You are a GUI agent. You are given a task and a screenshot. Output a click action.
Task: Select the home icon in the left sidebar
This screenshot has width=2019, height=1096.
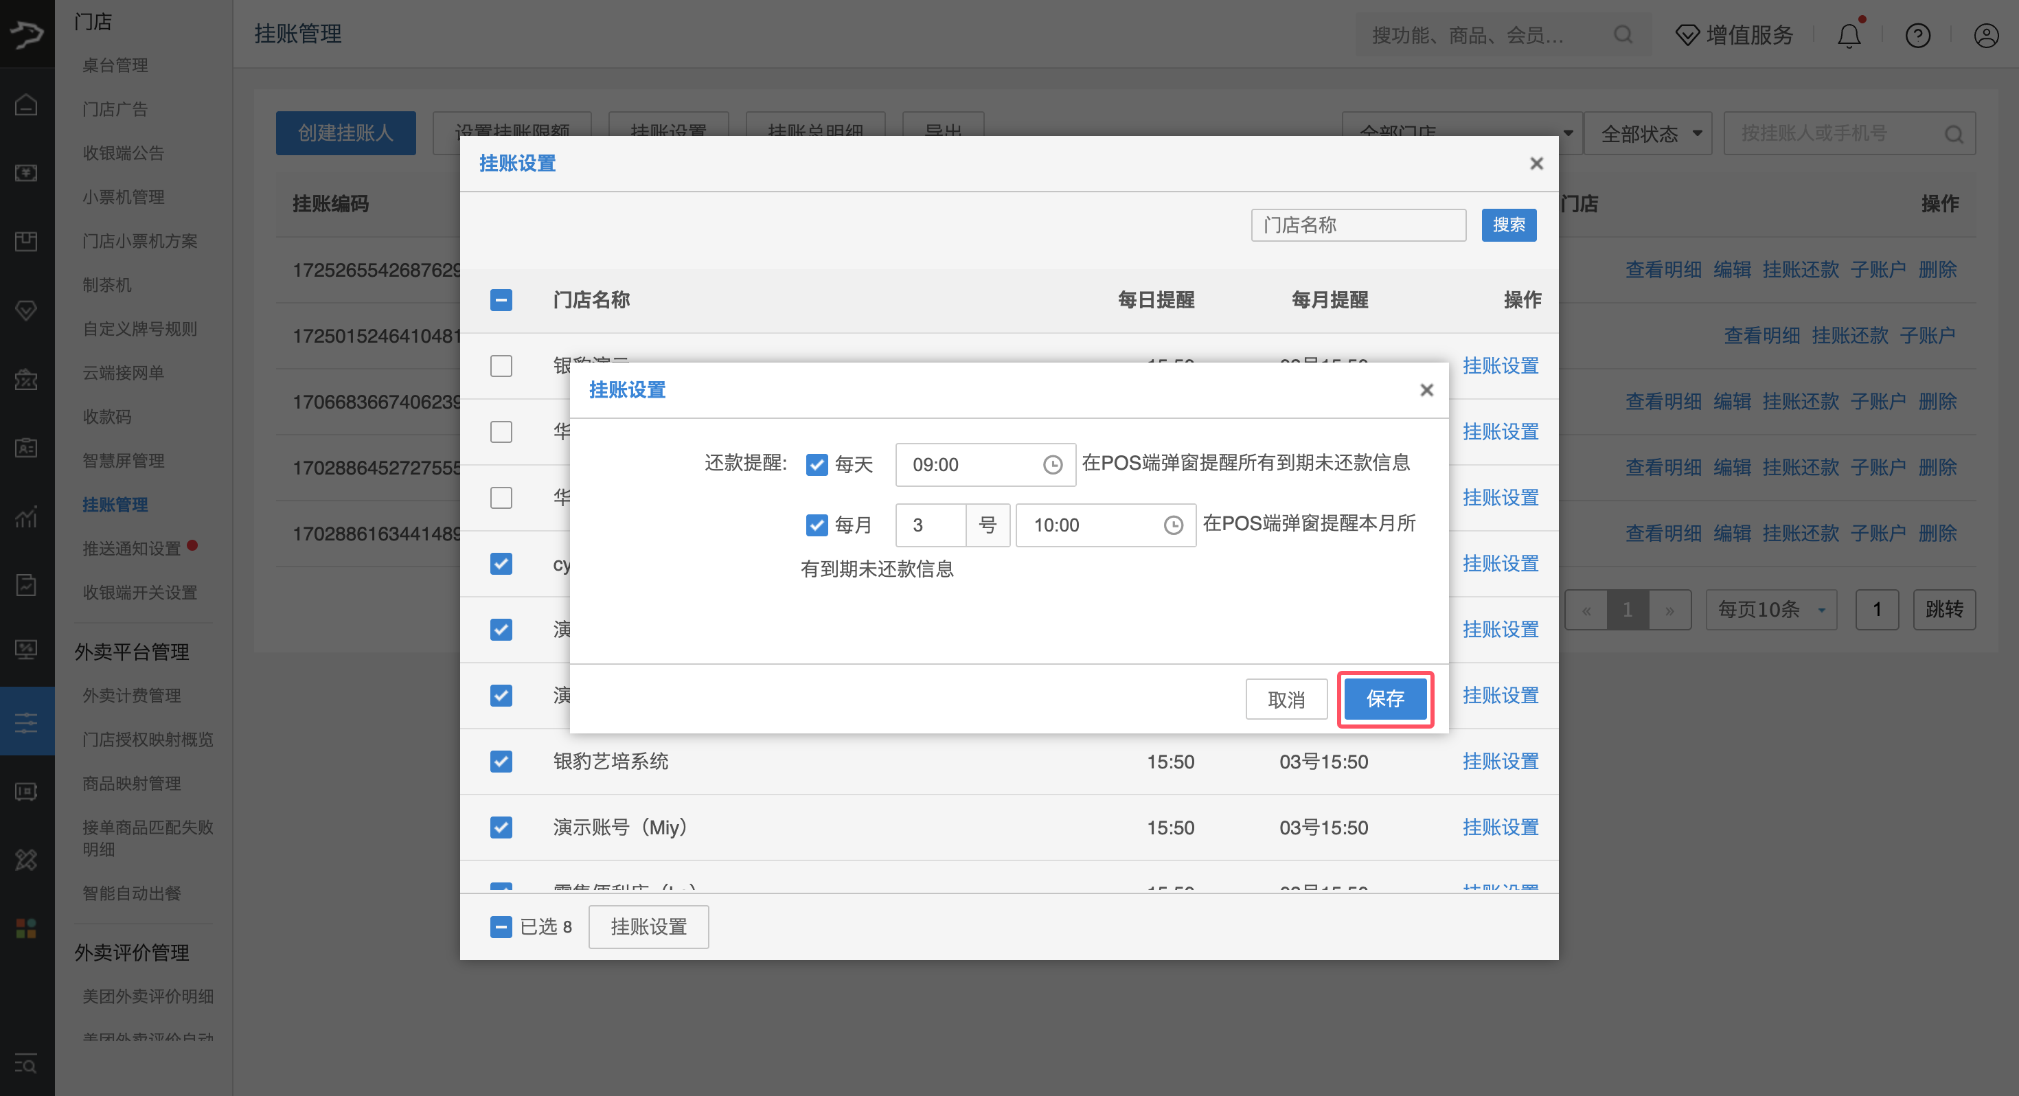point(27,104)
